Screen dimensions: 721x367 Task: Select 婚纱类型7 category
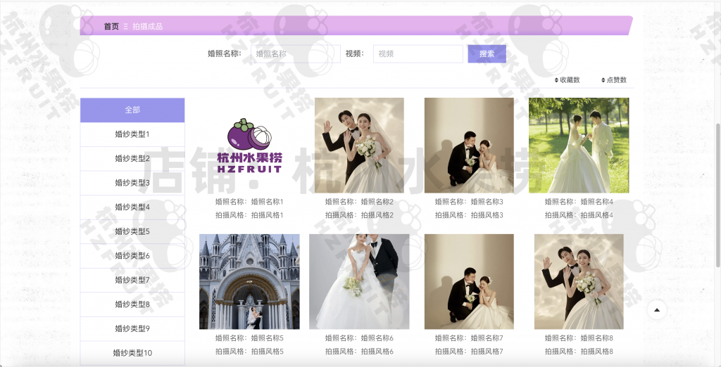pos(132,281)
